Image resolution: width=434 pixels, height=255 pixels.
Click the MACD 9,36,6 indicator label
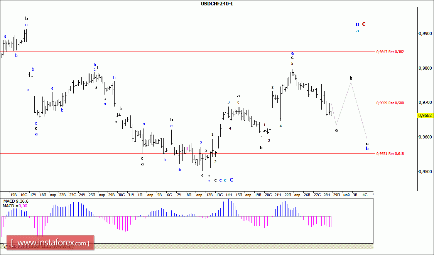pyautogui.click(x=16, y=201)
